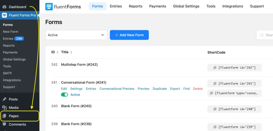Switch to the Entries tab
Image resolution: width=273 pixels, height=131 pixels.
[116, 6]
